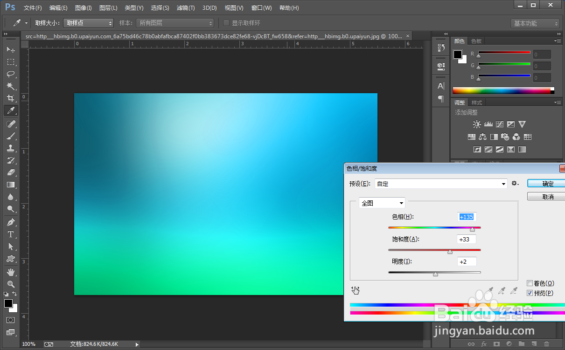
Task: Select the Zoom tool
Action: (11, 284)
